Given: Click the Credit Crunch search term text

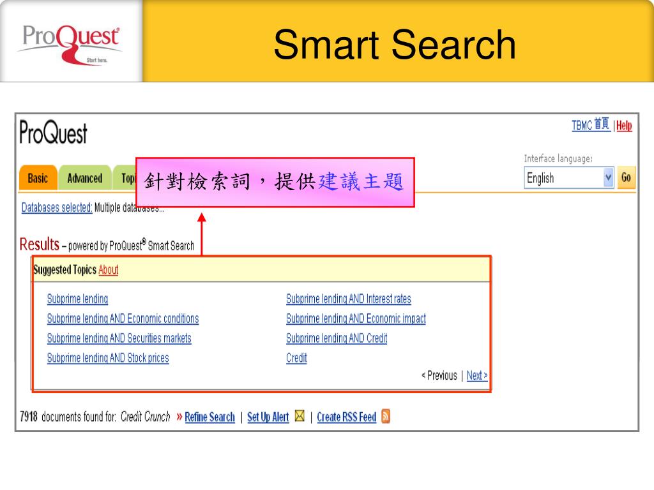Looking at the screenshot, I should point(146,416).
